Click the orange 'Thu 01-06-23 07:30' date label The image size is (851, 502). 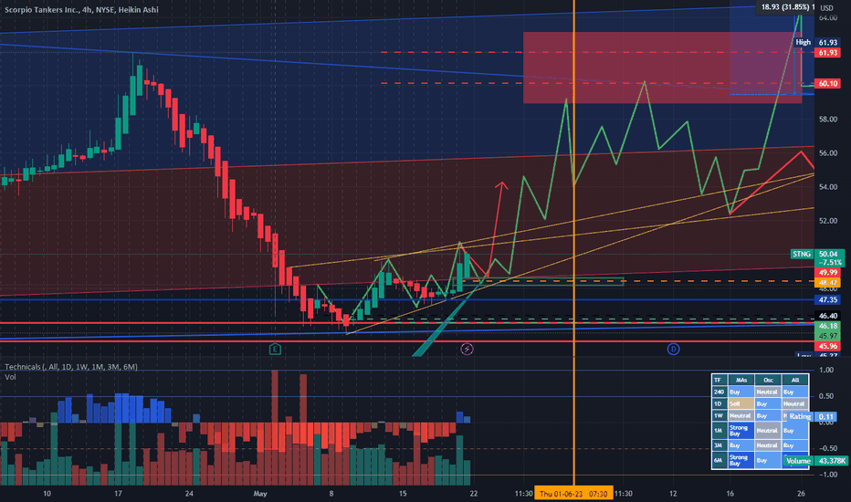[x=573, y=493]
